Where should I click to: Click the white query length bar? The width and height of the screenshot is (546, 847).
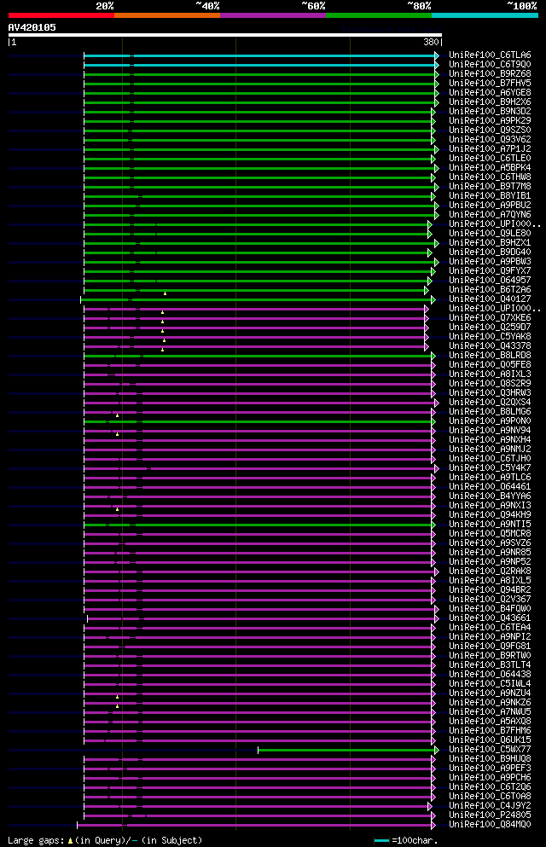point(224,35)
